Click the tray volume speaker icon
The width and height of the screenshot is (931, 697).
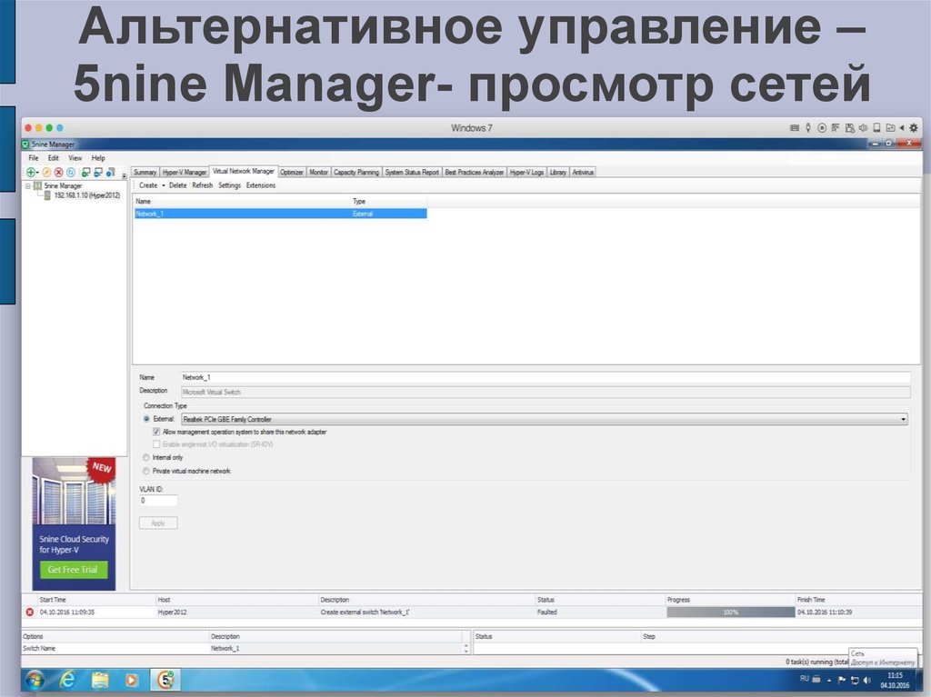[867, 681]
